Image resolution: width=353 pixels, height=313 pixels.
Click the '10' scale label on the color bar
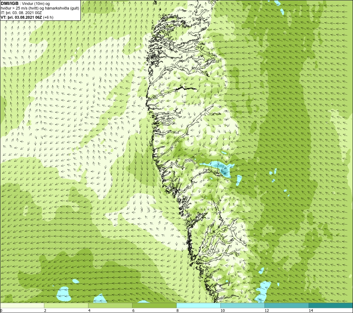223,311
